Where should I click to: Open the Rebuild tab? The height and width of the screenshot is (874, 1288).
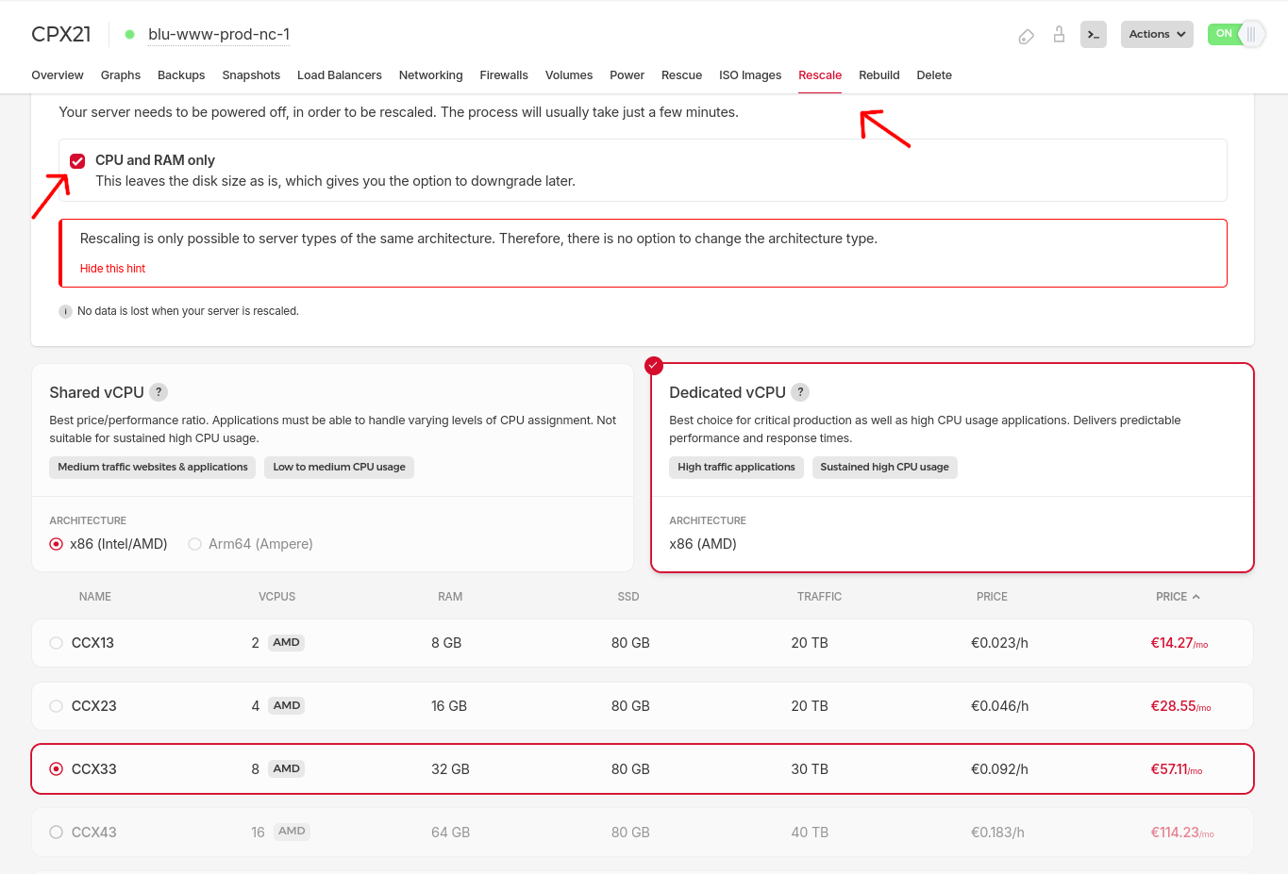coord(878,75)
